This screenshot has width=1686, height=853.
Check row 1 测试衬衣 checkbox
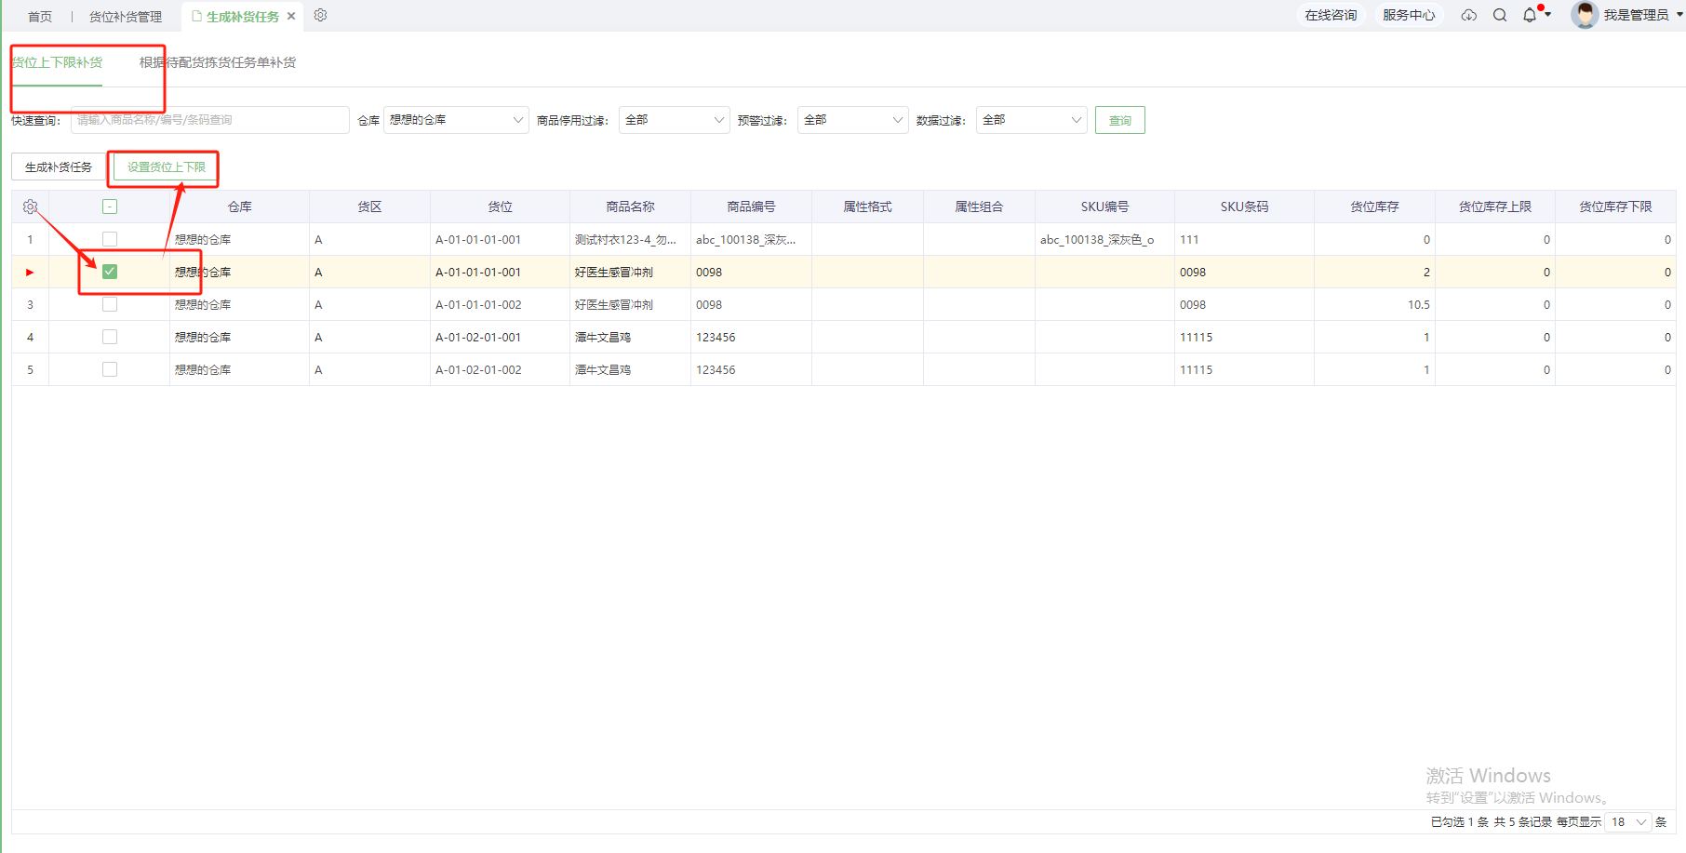(x=110, y=239)
